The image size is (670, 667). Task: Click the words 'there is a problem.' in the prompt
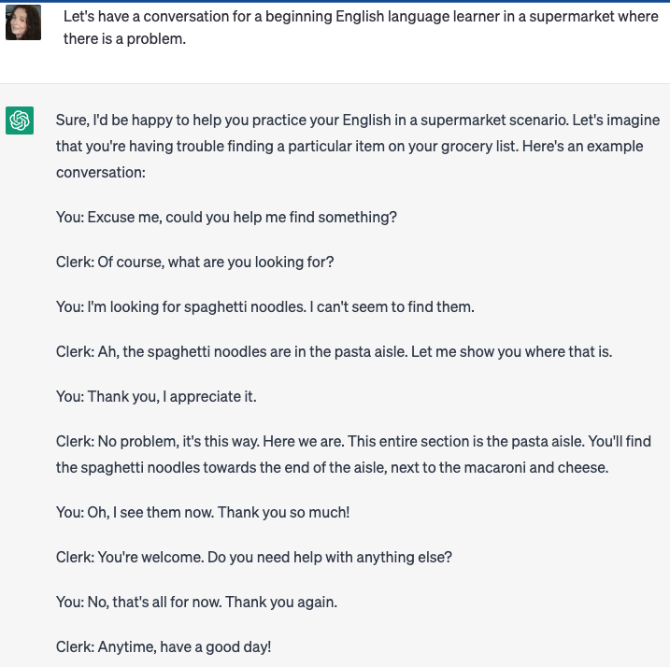point(124,39)
